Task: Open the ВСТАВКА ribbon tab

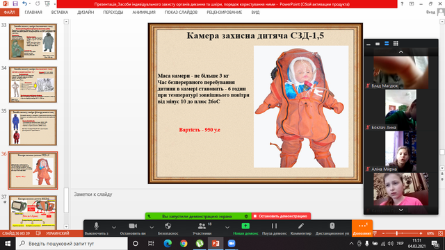Action: [x=60, y=12]
